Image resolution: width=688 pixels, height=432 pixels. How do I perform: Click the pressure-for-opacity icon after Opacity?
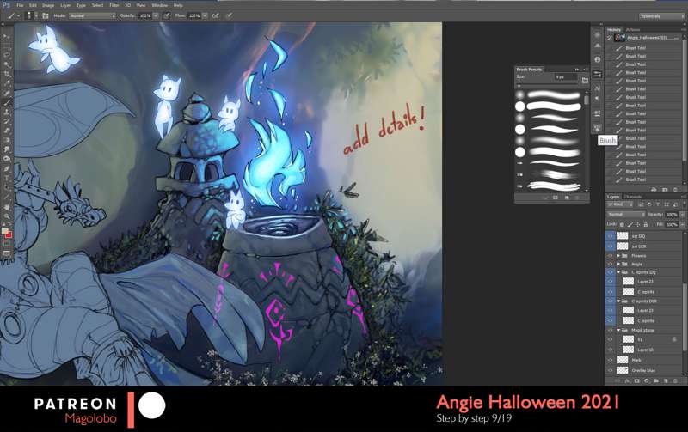click(166, 15)
